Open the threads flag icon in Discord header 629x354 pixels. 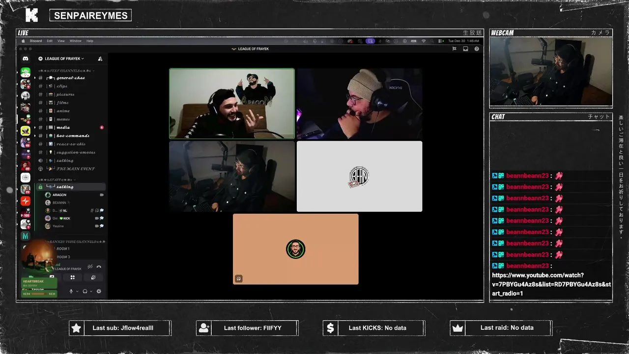coord(455,49)
